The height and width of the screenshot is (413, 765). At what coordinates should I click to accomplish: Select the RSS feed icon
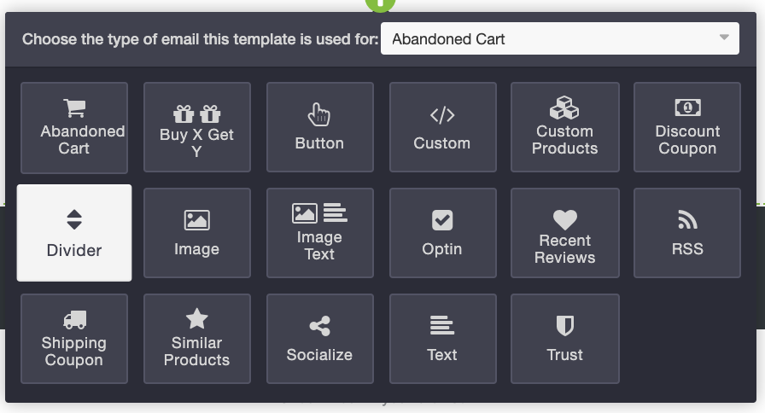tap(687, 220)
